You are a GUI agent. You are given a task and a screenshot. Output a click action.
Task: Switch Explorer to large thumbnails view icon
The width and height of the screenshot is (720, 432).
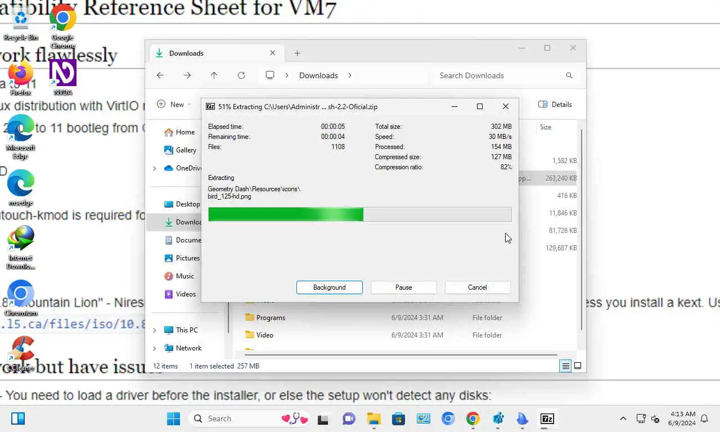pos(578,366)
